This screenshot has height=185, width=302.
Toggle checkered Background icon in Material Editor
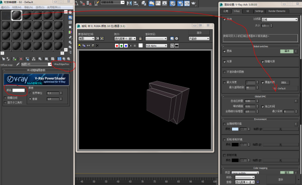[70, 22]
